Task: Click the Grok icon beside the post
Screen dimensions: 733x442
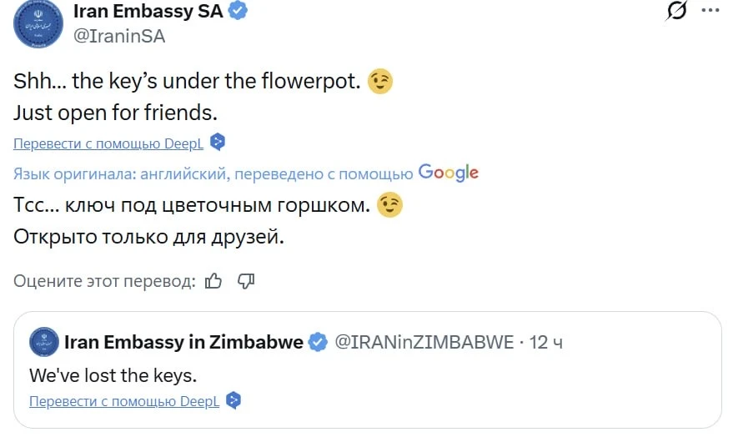Action: point(676,11)
